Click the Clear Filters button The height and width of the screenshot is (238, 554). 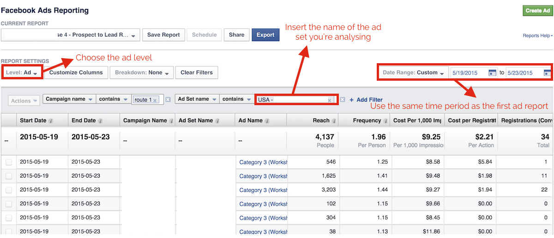197,73
